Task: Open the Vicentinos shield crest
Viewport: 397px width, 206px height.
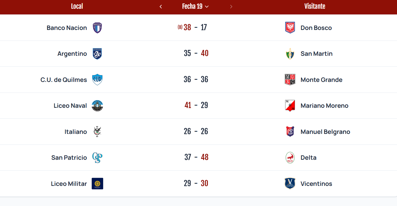Action: [290, 183]
